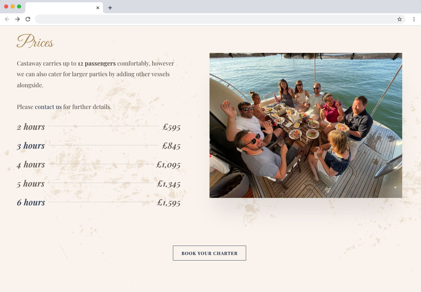Screen dimensions: 421x292
Task: Click the group dining photo on the boat
Action: point(305,125)
